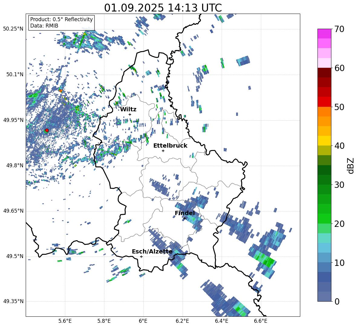Click the 49.35°N latitude label
This screenshot has width=358, height=327.
(13, 301)
